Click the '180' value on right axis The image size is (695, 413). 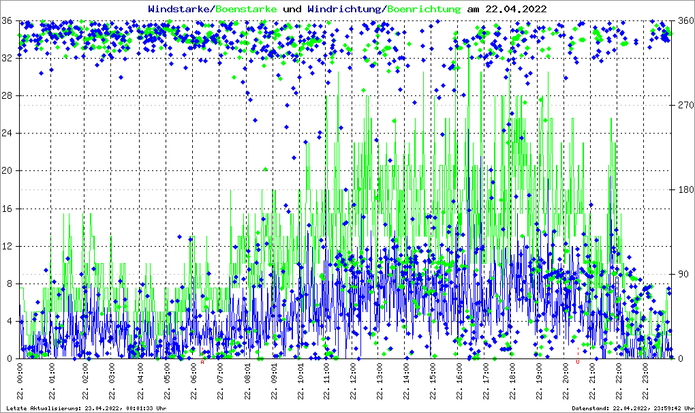pos(682,189)
